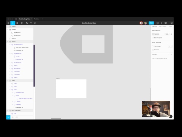Viewport: 182px width, 137px height.
Task: Select the Frame 2 layer row
Action: [20, 27]
